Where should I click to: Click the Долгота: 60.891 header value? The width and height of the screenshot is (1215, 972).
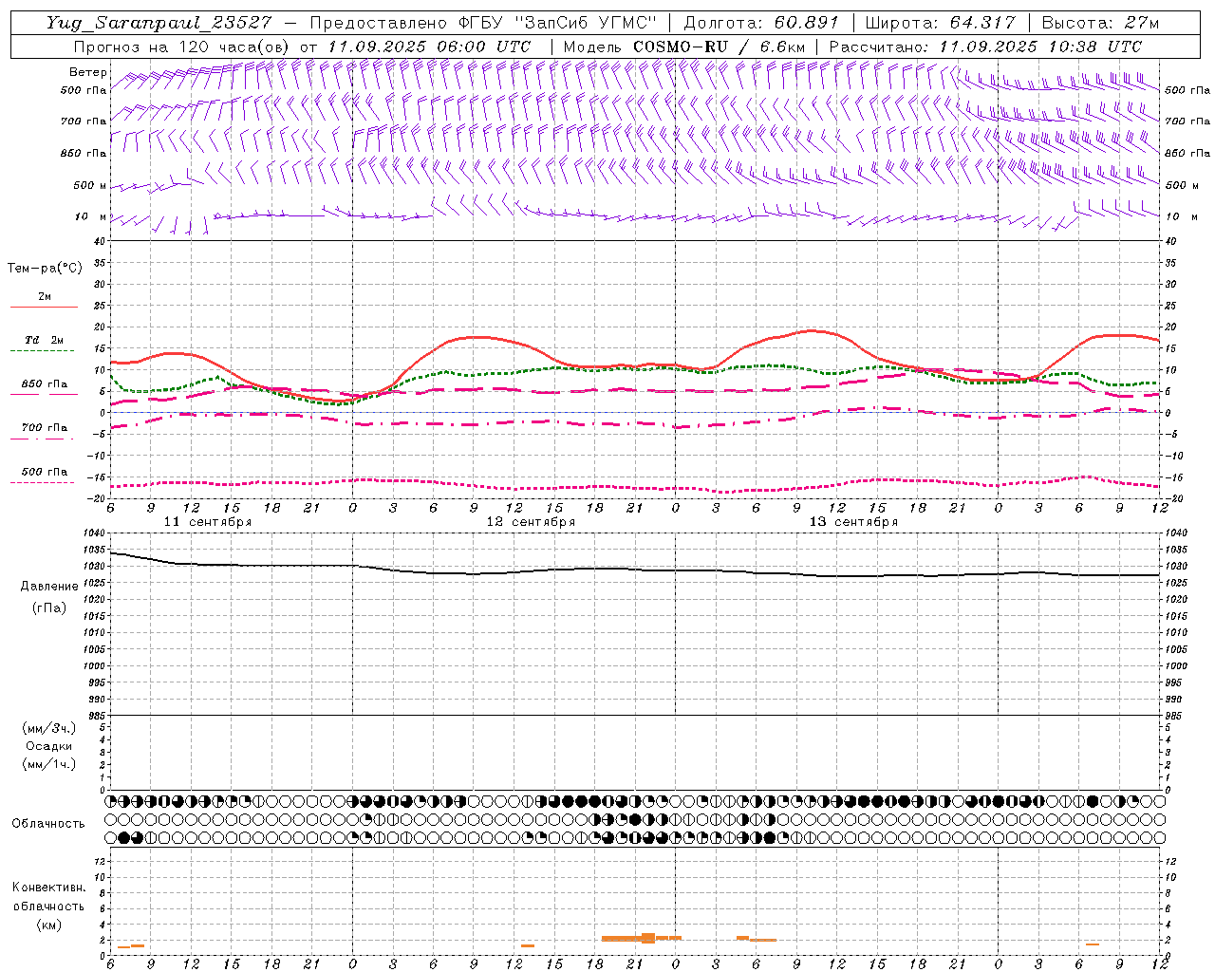[760, 23]
